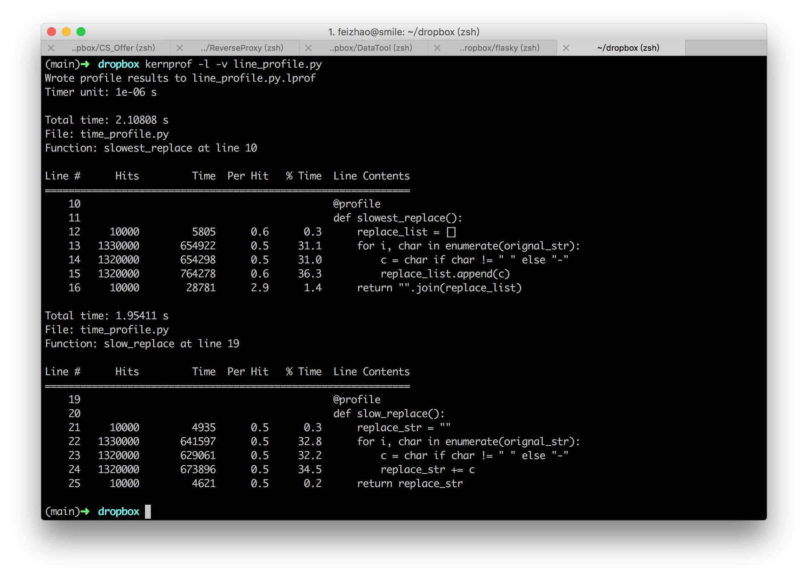Minimize the terminal with yellow button
Image resolution: width=808 pixels, height=579 pixels.
point(66,32)
